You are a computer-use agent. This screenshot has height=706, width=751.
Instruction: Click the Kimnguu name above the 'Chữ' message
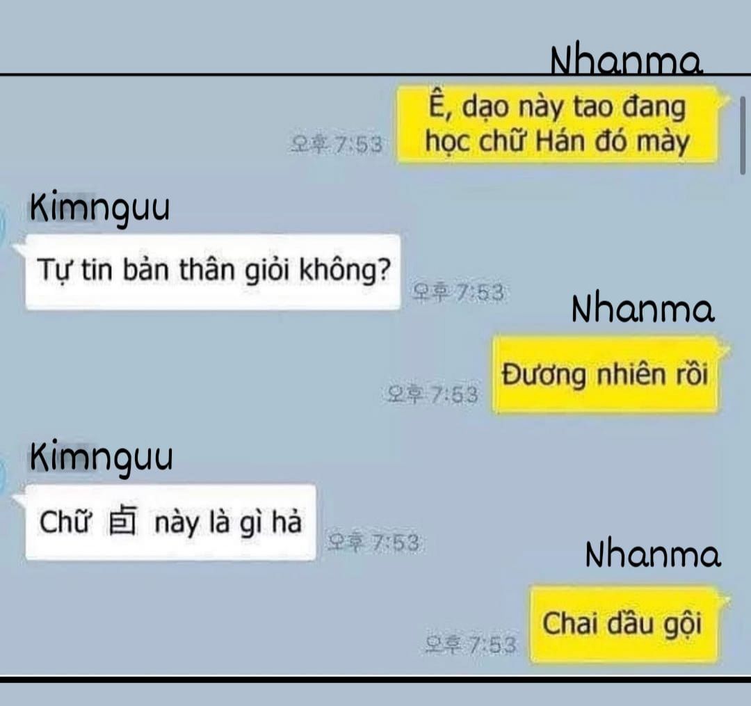[101, 459]
